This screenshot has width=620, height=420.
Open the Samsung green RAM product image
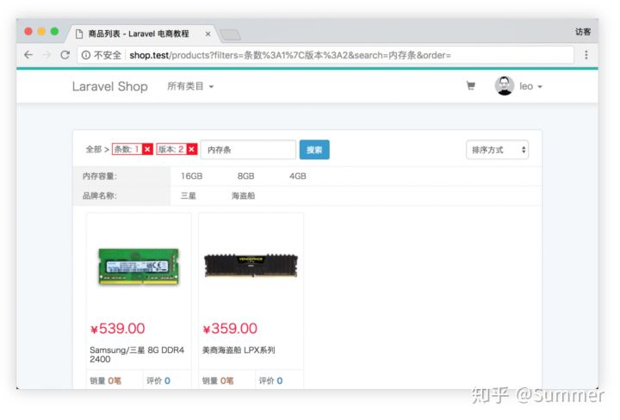[139, 266]
